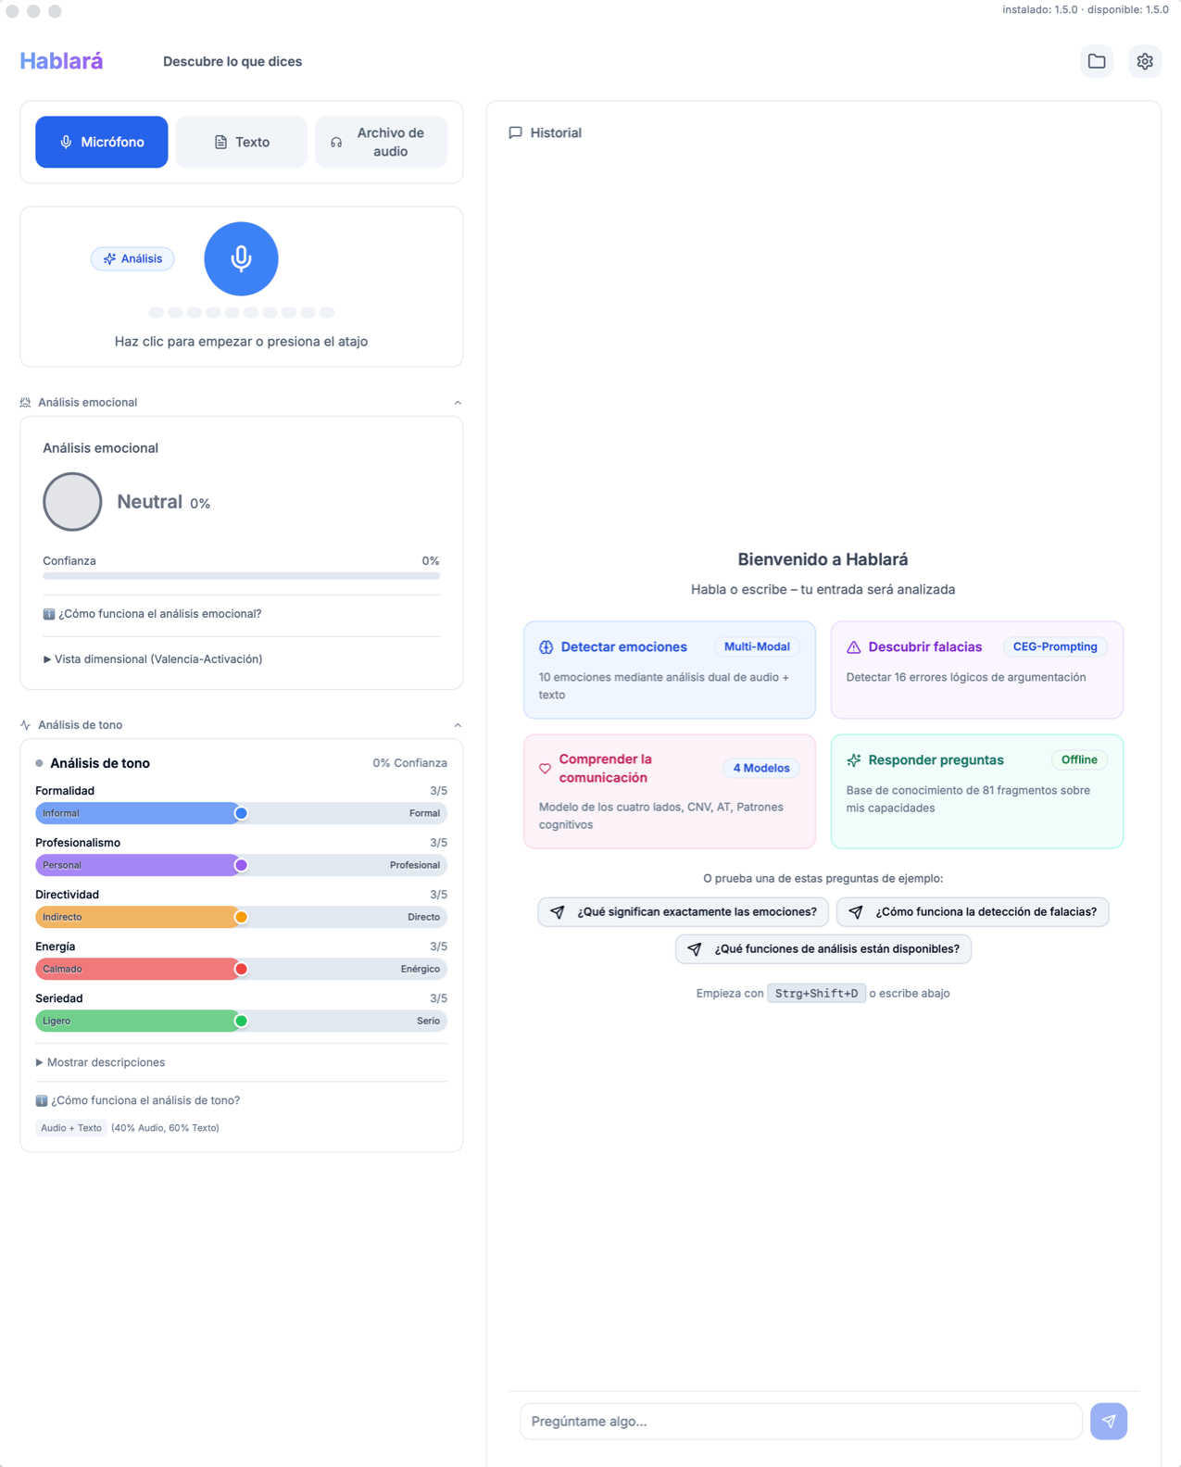The height and width of the screenshot is (1467, 1181).
Task: Click the heart icon on Comprender la comunicación
Action: [546, 769]
